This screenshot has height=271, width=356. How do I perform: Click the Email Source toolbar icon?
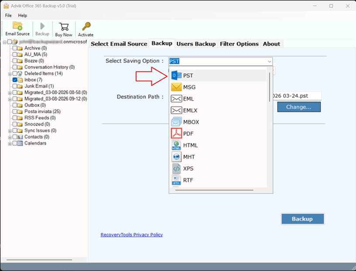click(17, 26)
